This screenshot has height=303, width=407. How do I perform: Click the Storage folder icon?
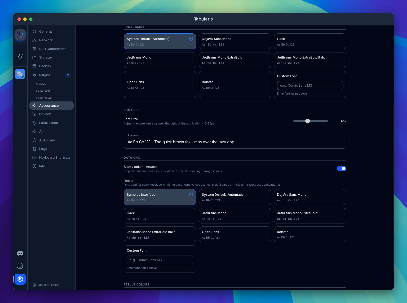[34, 57]
